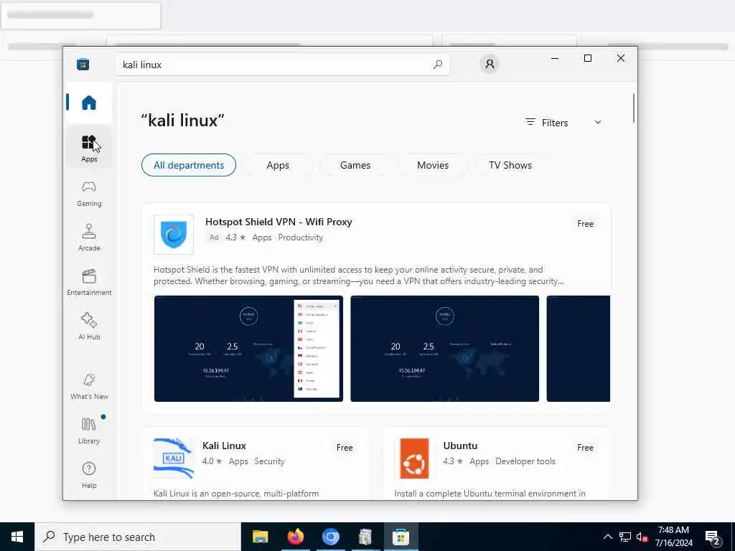
Task: Open the Hotspot Shield VPN - Wifi Proxy title
Action: (278, 222)
